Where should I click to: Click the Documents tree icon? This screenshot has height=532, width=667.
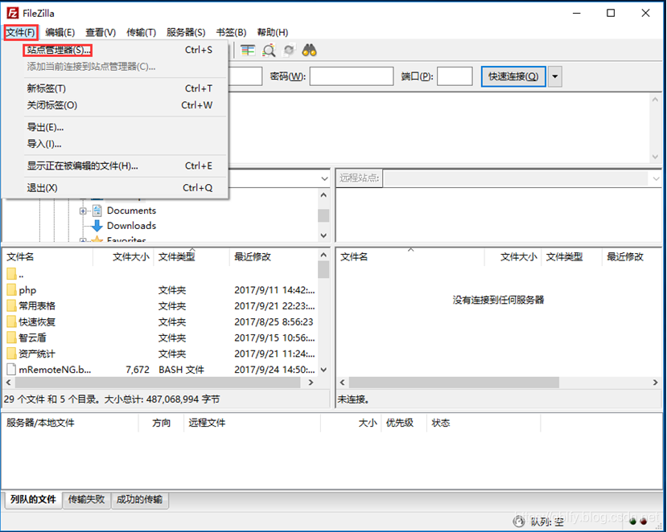pos(97,211)
